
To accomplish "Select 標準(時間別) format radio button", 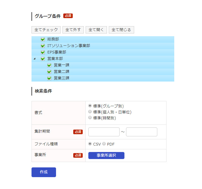I will (x=90, y=117).
